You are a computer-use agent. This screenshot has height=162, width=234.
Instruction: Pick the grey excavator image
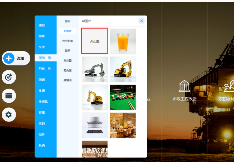(x=95, y=69)
